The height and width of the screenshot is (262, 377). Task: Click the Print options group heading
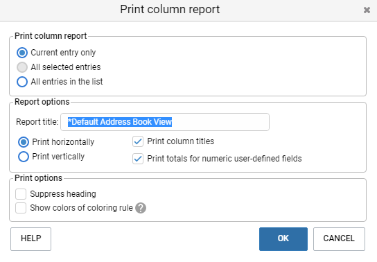coord(39,178)
